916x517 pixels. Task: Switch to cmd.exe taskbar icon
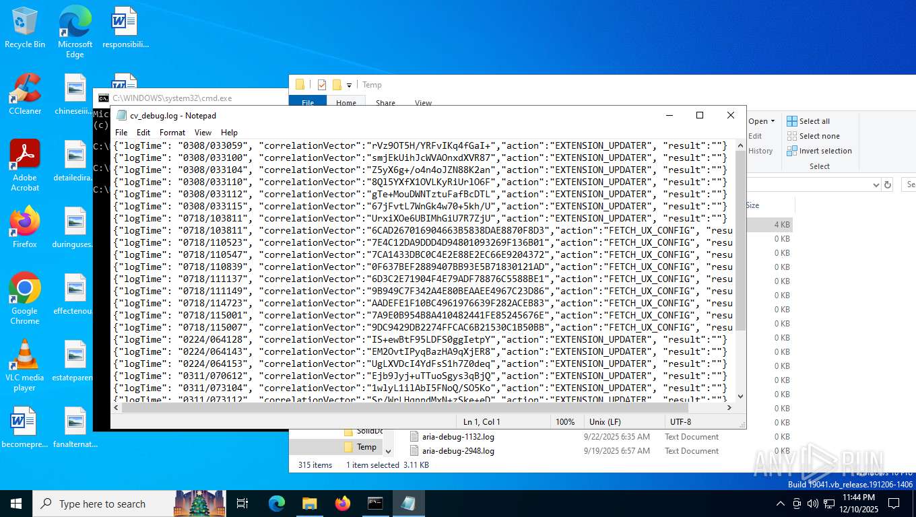pyautogui.click(x=375, y=504)
